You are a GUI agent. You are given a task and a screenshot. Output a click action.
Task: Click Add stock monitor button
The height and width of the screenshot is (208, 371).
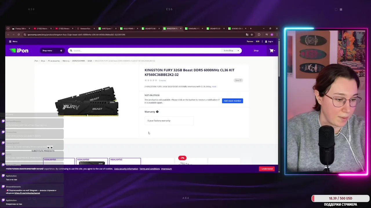pyautogui.click(x=232, y=101)
